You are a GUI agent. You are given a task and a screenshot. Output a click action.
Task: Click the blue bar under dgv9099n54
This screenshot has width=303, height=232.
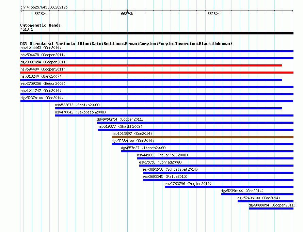click(x=271, y=208)
